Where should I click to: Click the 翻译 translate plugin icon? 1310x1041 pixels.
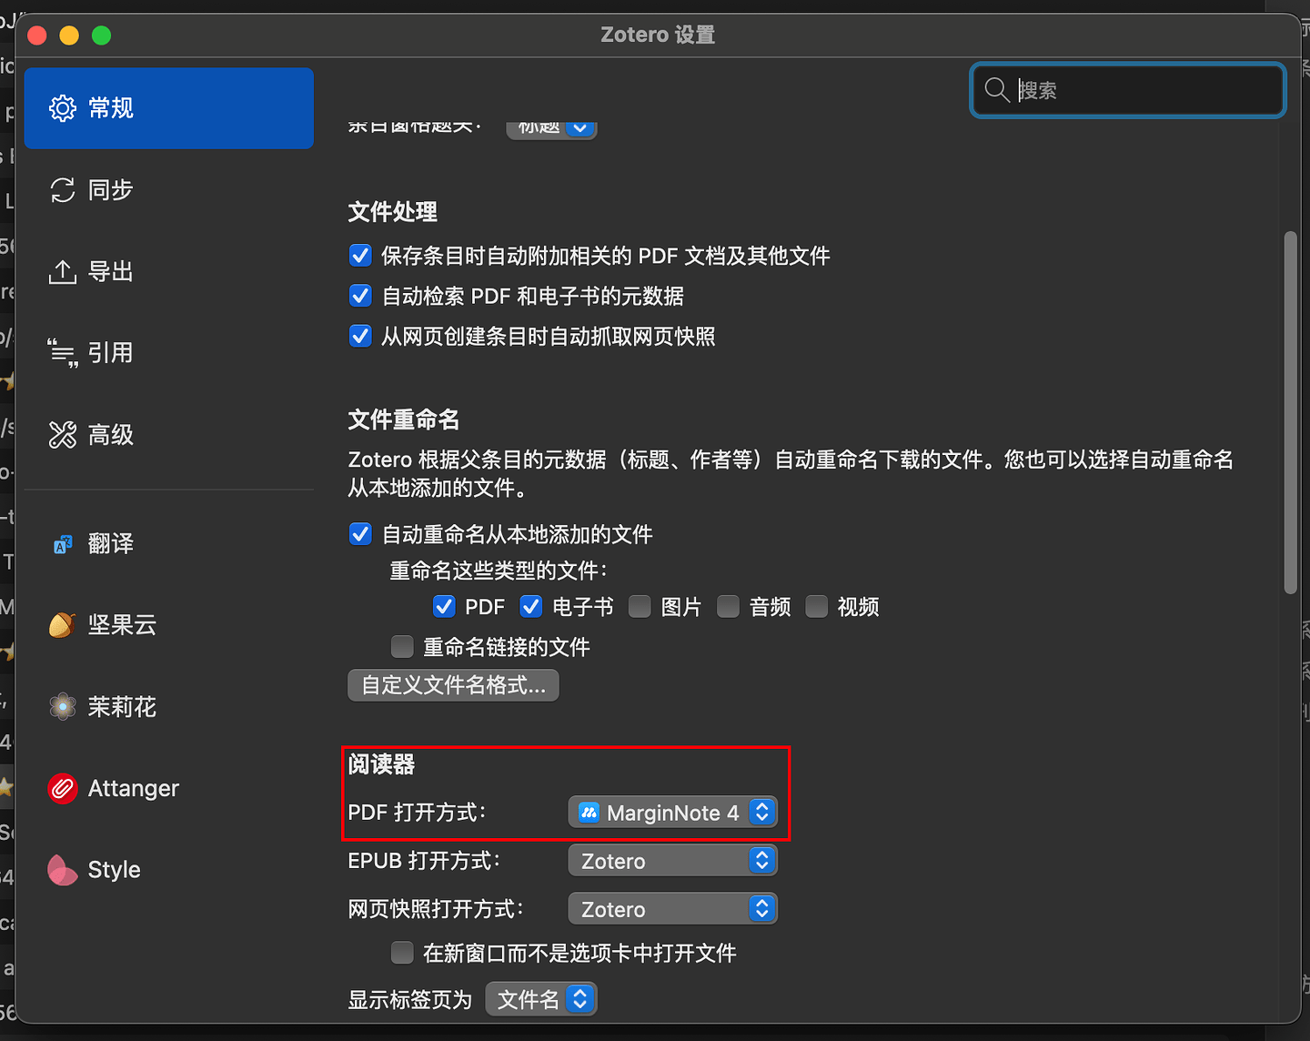coord(63,544)
